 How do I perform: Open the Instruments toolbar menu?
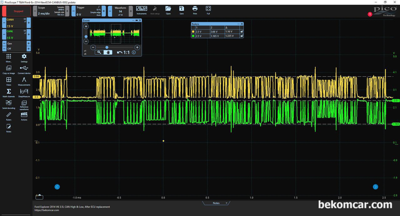(142, 10)
